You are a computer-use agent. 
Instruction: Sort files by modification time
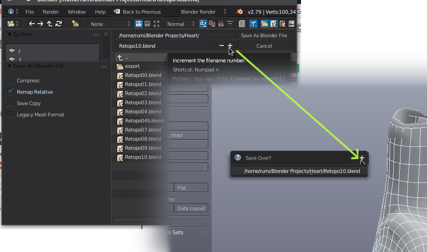tap(221, 24)
